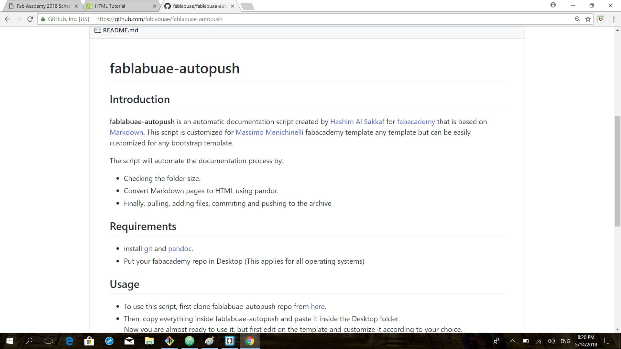The height and width of the screenshot is (349, 621).
Task: Open the green Atom editor taskbar icon
Action: 190,341
